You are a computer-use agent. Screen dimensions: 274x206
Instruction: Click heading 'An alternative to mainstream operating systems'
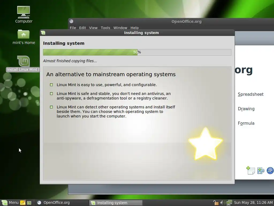point(111,74)
